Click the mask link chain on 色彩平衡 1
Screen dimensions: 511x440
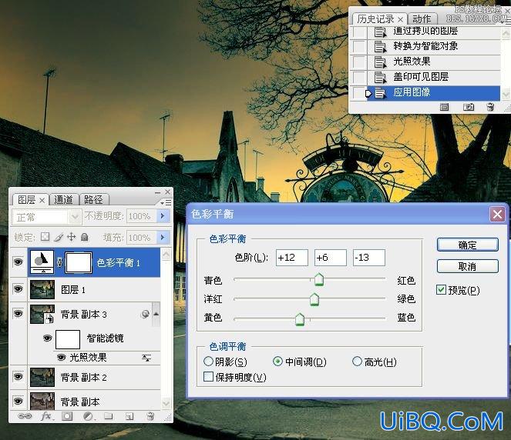click(59, 262)
